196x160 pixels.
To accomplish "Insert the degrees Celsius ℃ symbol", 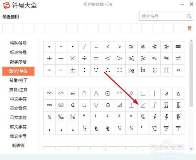I will pyautogui.click(x=155, y=129).
